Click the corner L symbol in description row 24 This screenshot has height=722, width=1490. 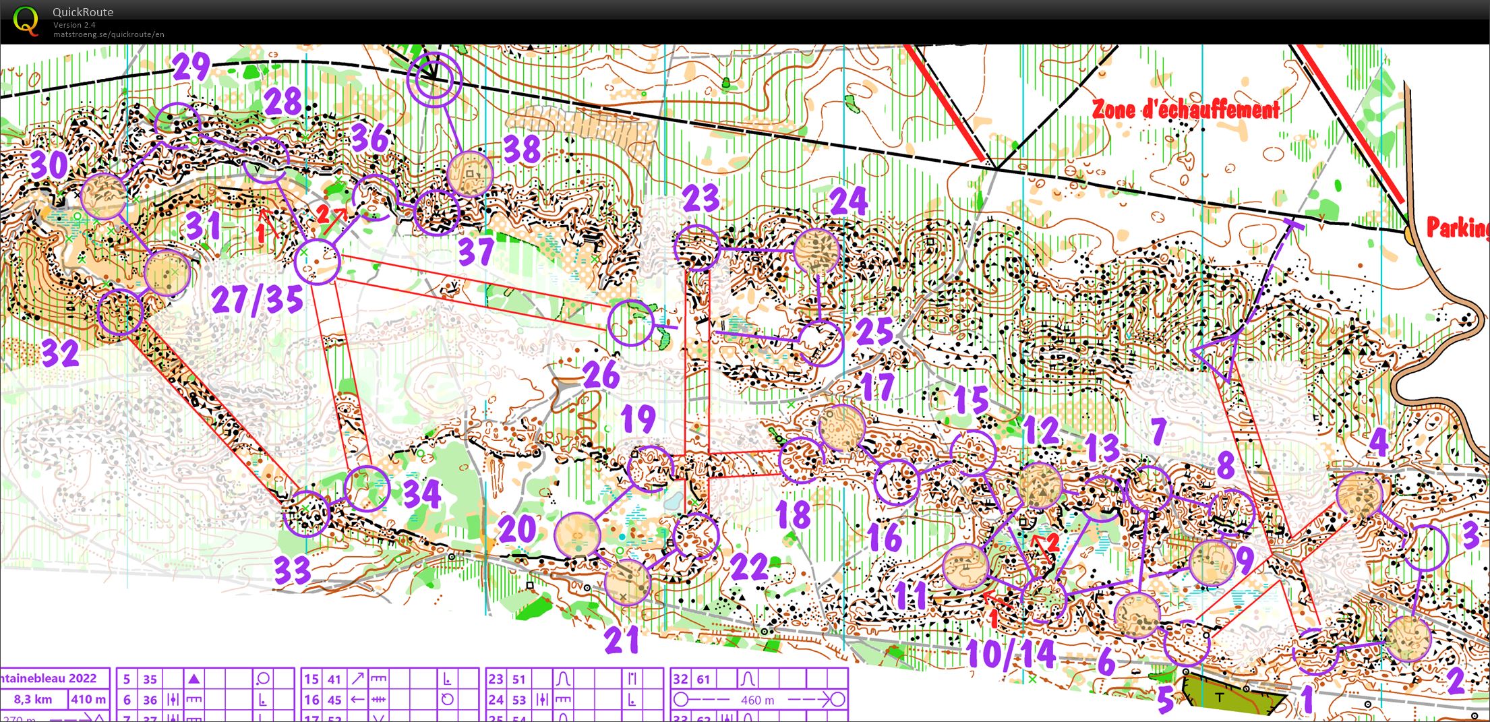coord(632,700)
